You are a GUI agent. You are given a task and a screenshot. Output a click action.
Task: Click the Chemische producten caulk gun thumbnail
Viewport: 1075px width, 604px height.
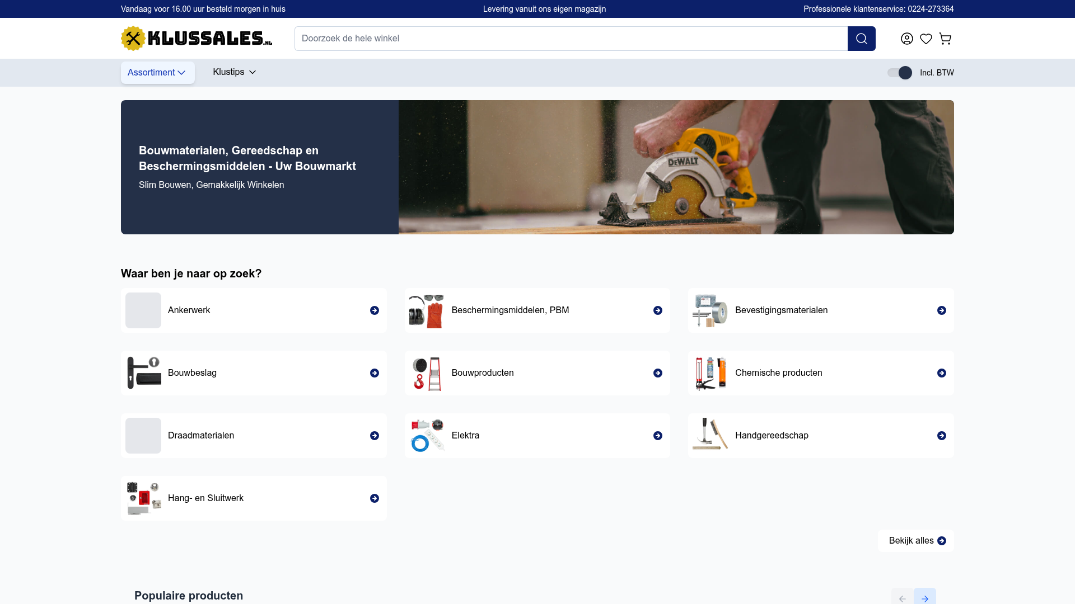(710, 373)
